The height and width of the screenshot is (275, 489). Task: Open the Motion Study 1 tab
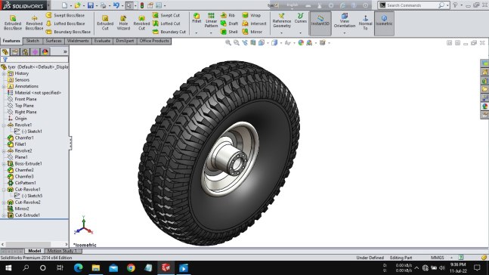(x=62, y=251)
